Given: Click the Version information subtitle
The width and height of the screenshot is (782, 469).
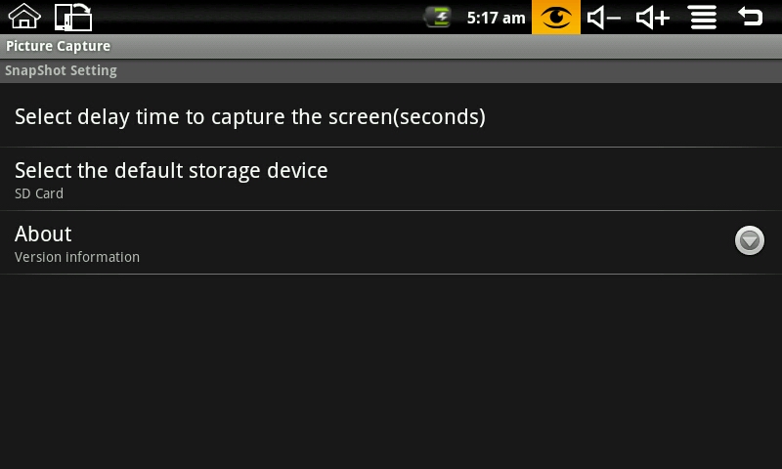Looking at the screenshot, I should [77, 257].
